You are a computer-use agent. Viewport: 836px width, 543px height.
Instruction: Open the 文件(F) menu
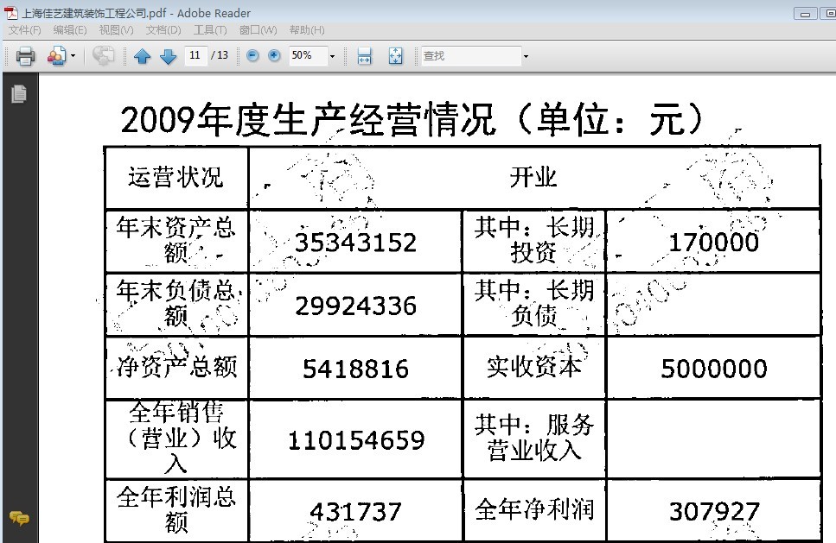click(25, 30)
